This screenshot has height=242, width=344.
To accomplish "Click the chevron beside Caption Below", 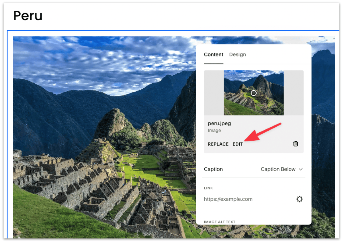I will coord(301,169).
